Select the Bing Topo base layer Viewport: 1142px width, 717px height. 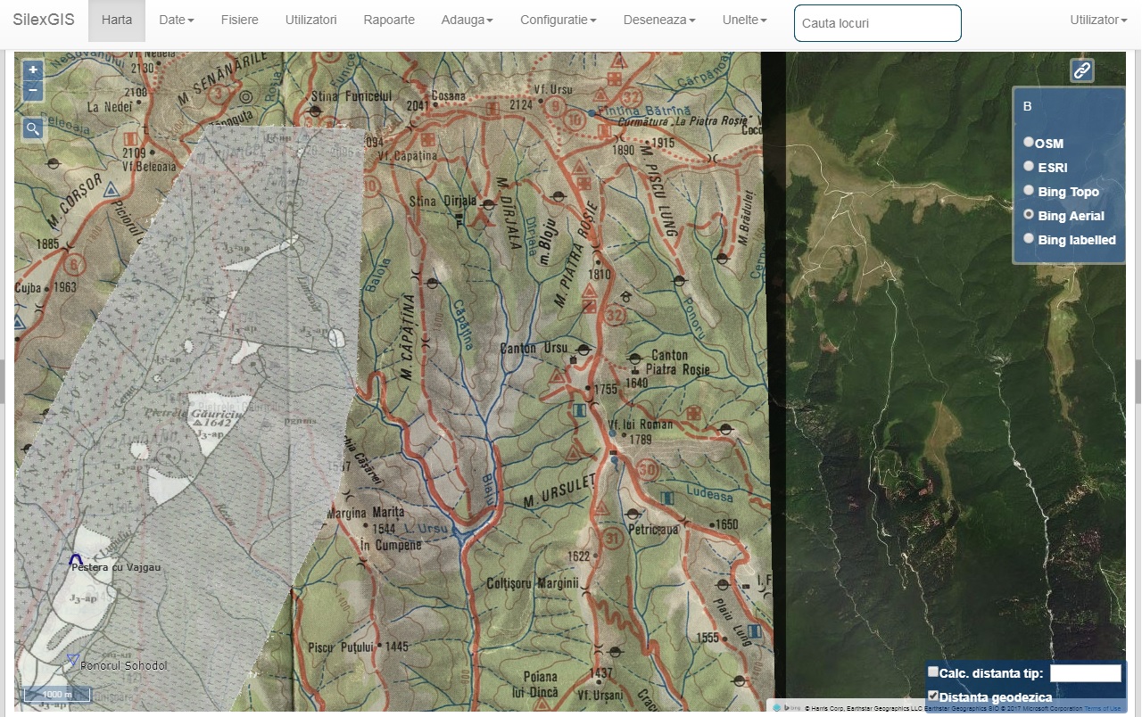1029,190
